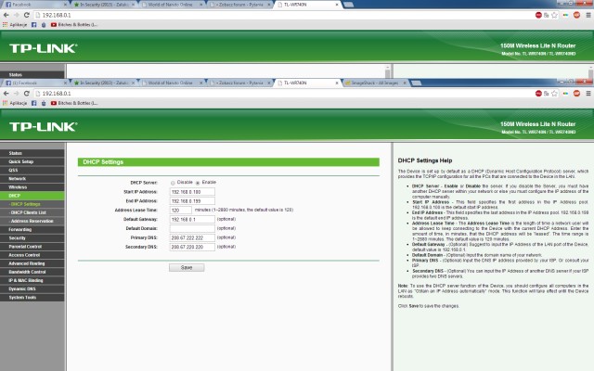Viewport: 594px width, 371px height.
Task: Click the AdBlock icon in the rear window's toolbar
Action: (576, 15)
